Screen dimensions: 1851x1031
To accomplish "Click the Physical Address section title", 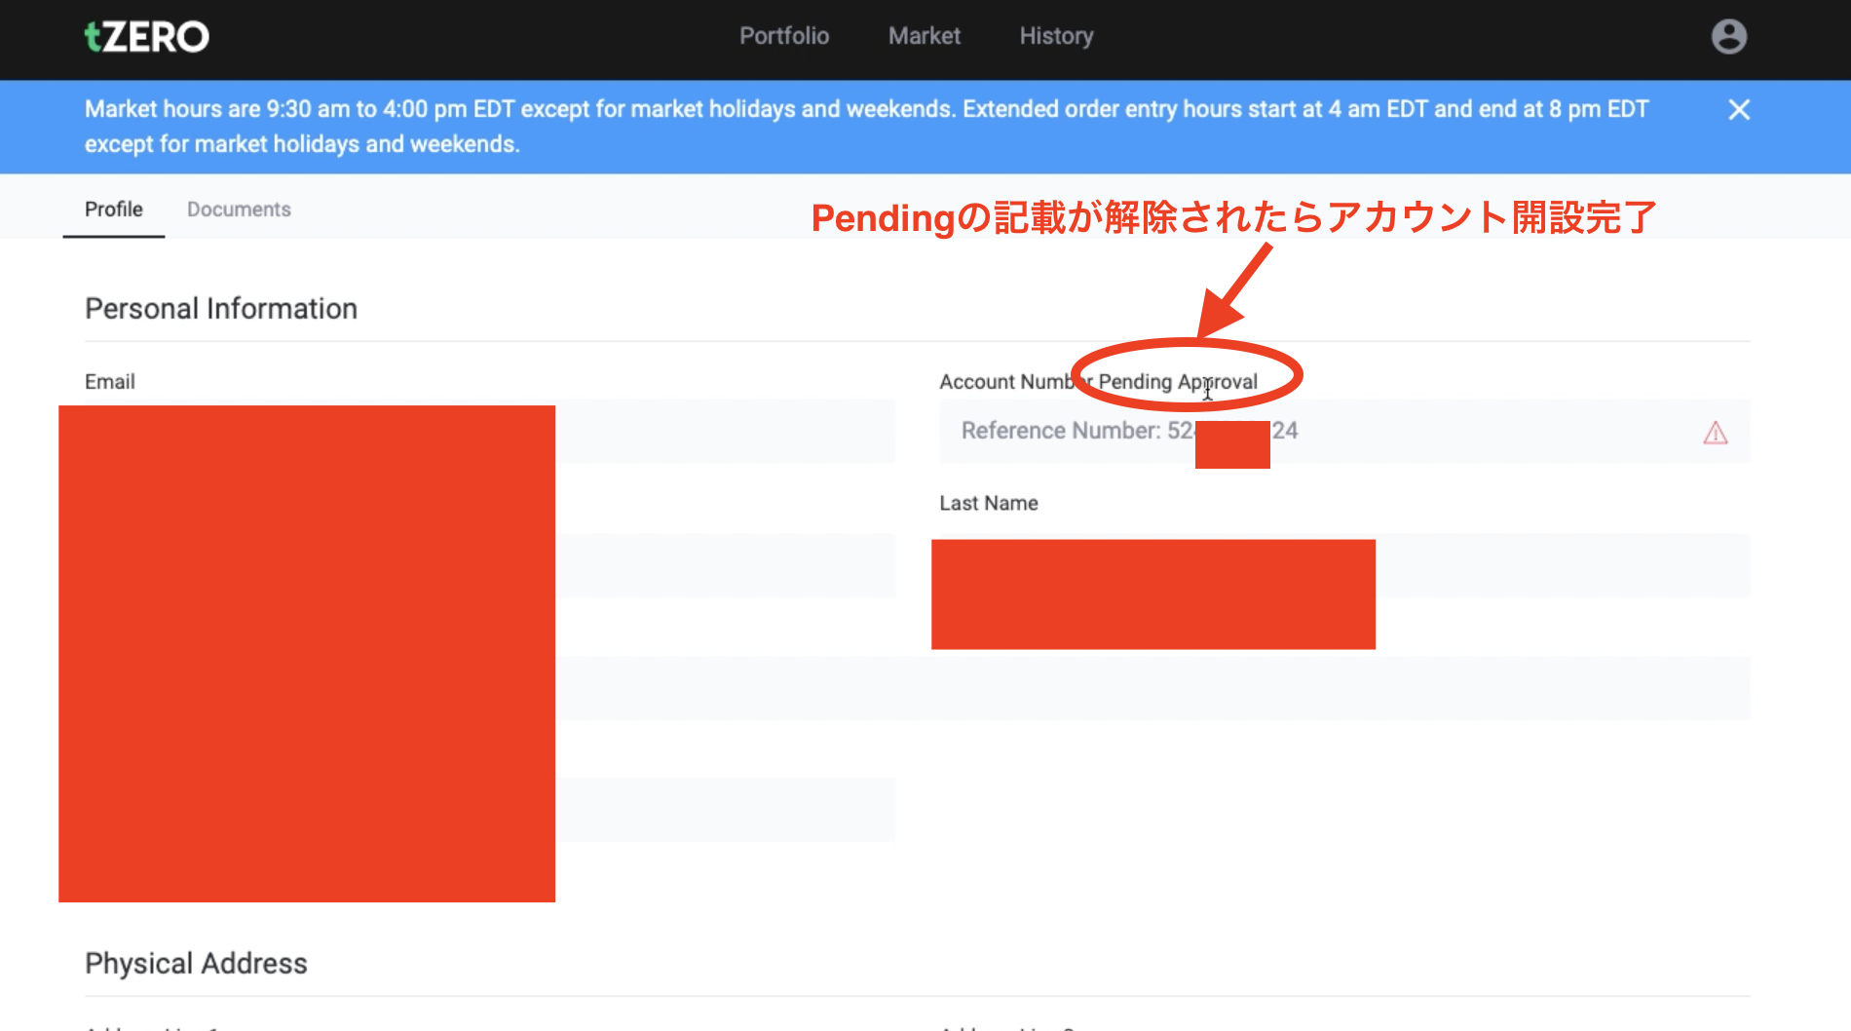I will tap(195, 963).
